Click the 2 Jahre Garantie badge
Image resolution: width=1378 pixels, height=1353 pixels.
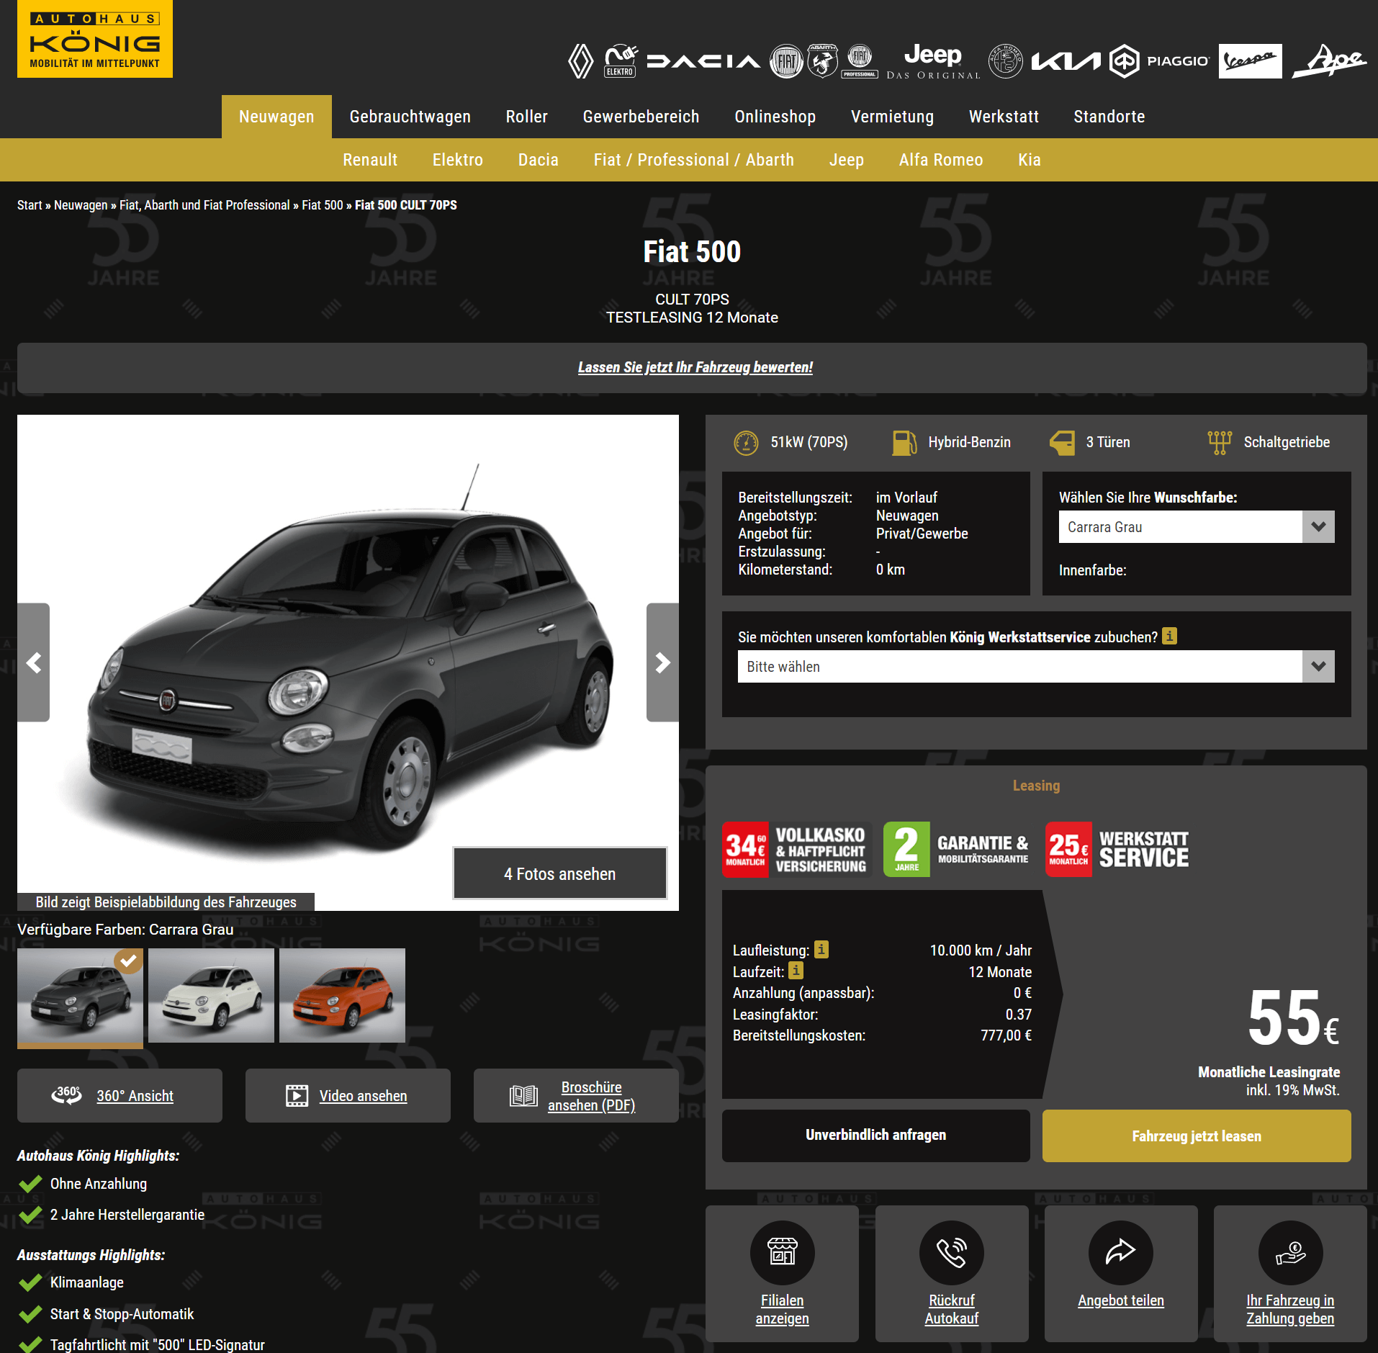tap(958, 850)
